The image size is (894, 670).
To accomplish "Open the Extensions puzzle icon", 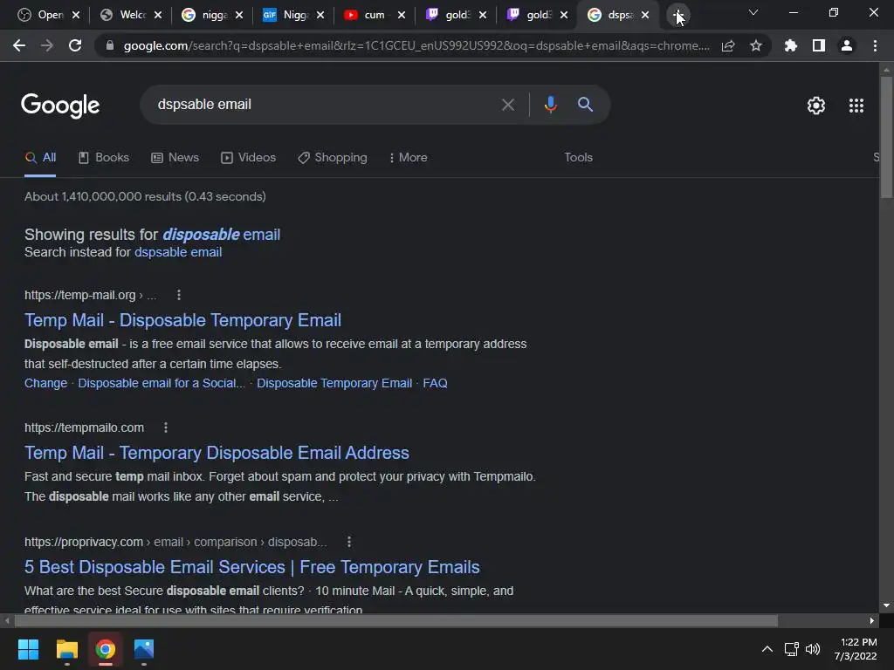I will point(791,45).
